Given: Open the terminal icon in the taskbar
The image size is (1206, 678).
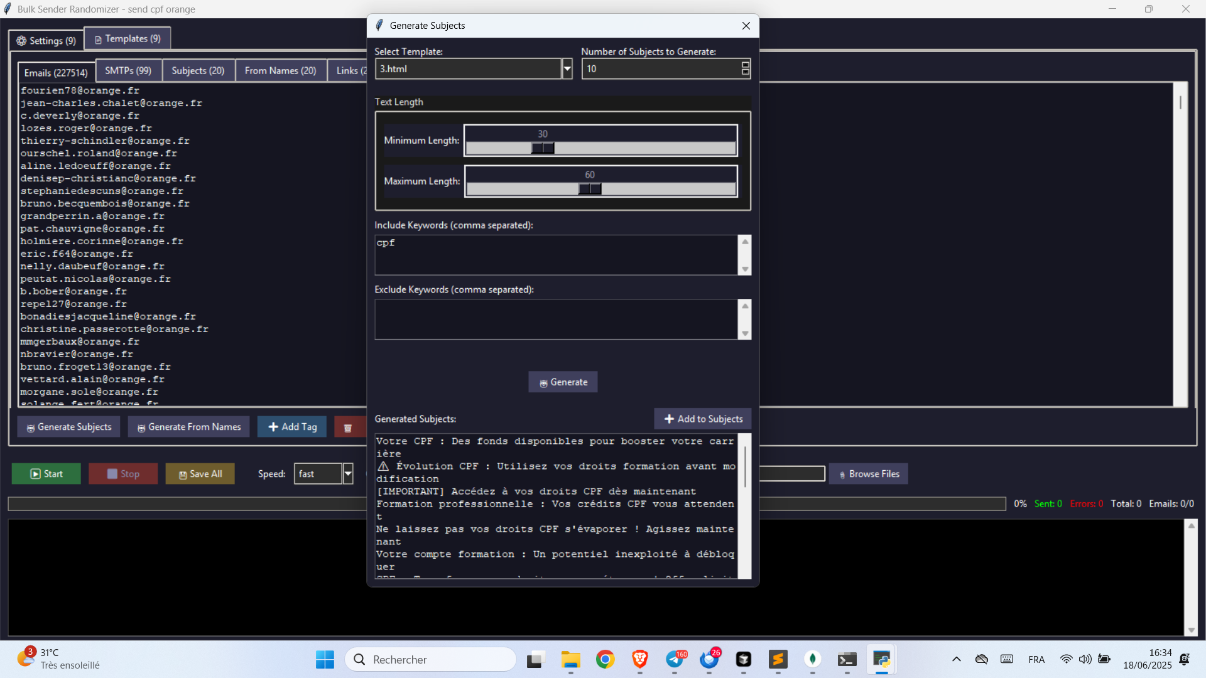Looking at the screenshot, I should coord(847,659).
